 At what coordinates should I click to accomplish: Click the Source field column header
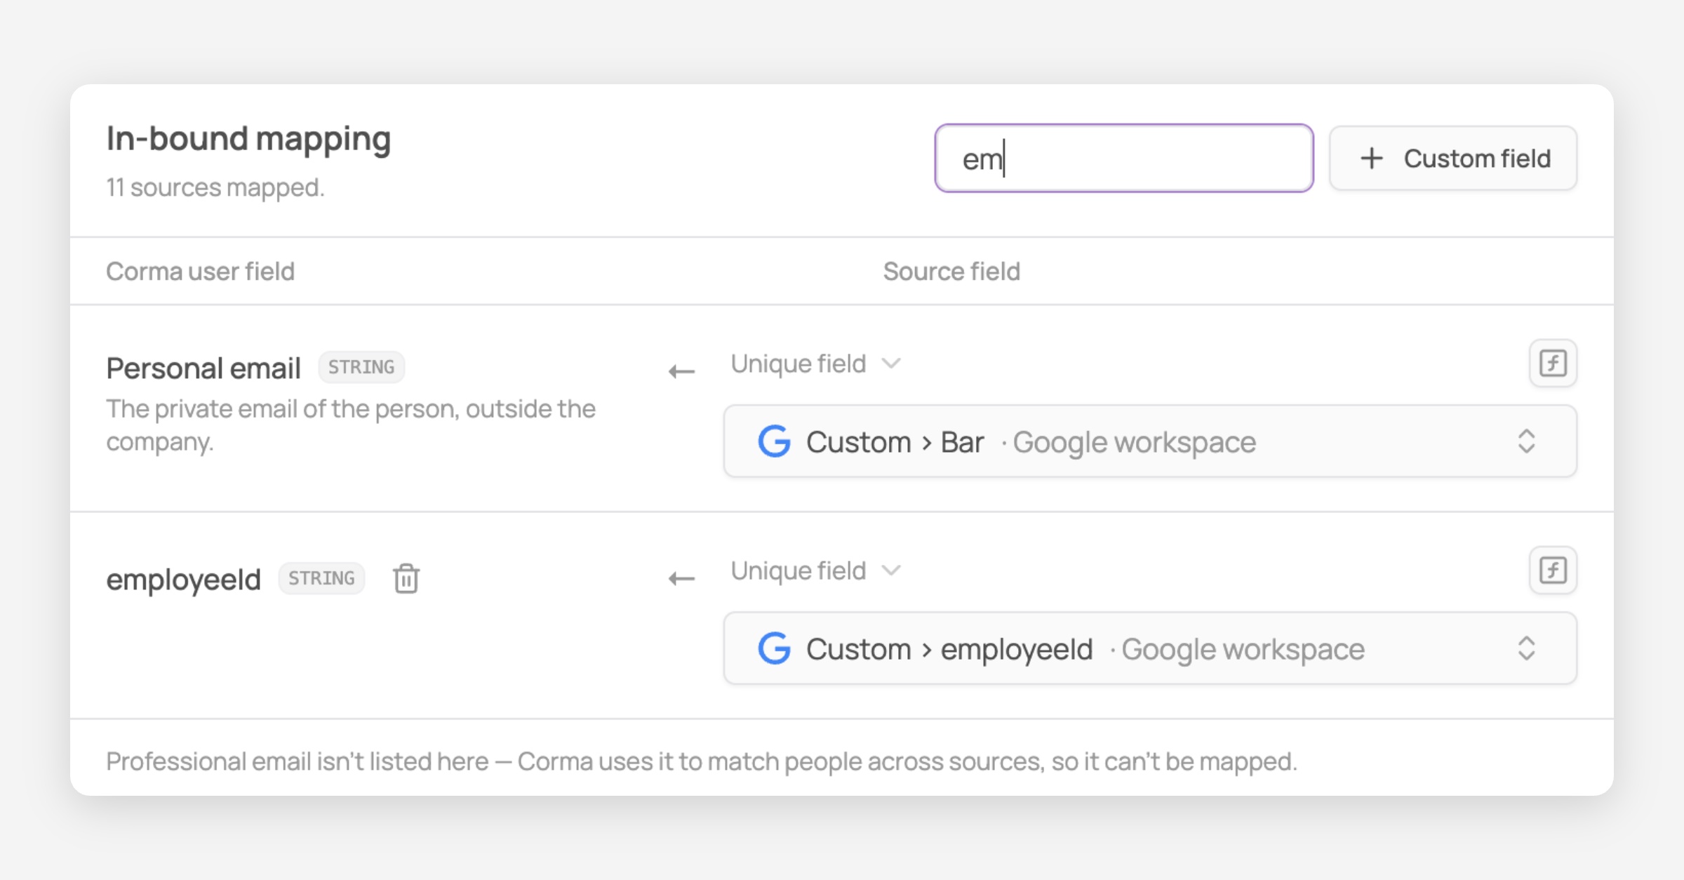click(x=951, y=272)
